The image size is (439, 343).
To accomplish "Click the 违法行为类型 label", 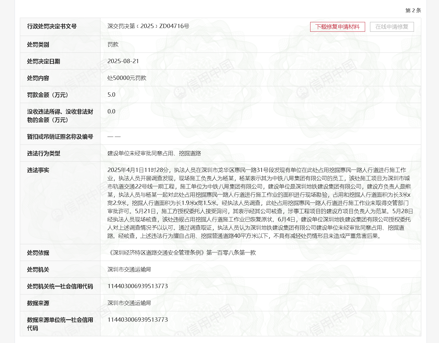I will [44, 153].
